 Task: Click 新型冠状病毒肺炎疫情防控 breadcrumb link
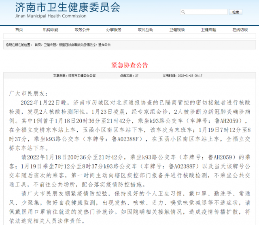[77, 45]
